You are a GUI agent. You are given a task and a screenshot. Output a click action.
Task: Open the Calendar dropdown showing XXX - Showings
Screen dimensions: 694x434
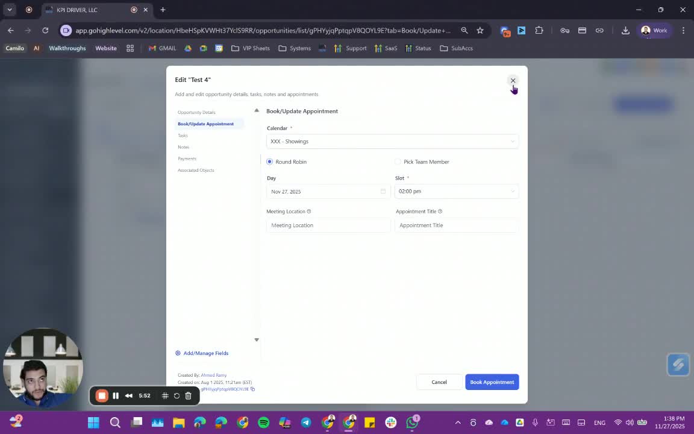tap(392, 141)
